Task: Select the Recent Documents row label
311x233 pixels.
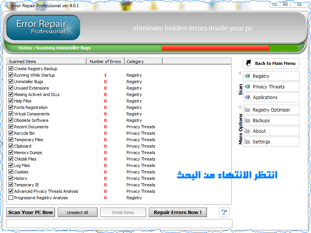Action: (31, 127)
